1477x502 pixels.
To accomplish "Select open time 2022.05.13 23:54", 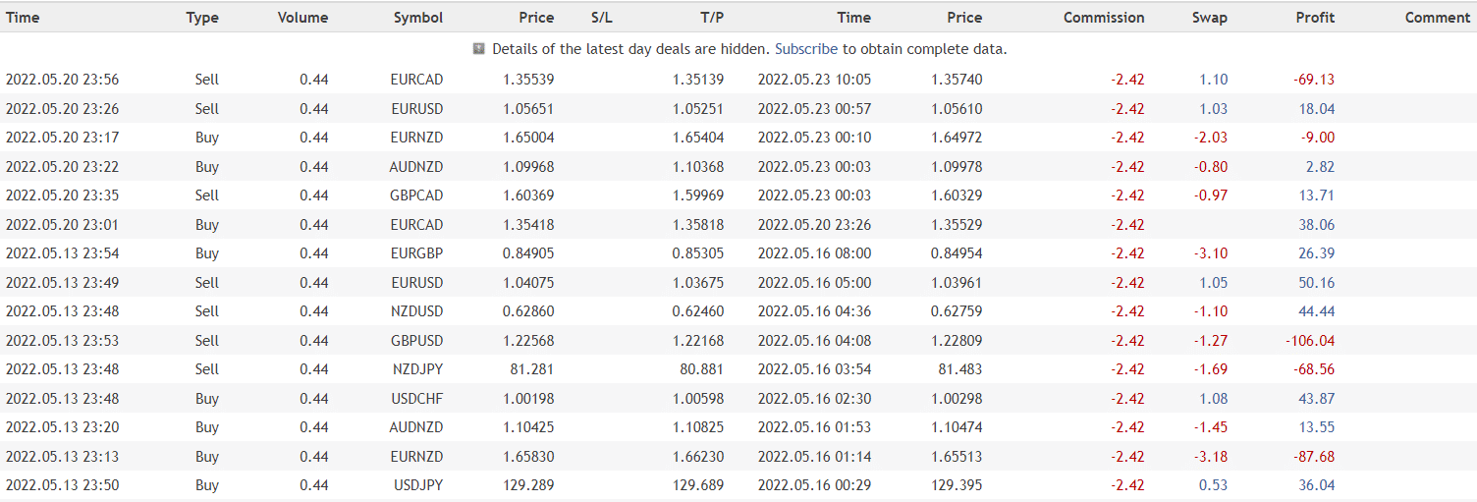I will point(62,253).
